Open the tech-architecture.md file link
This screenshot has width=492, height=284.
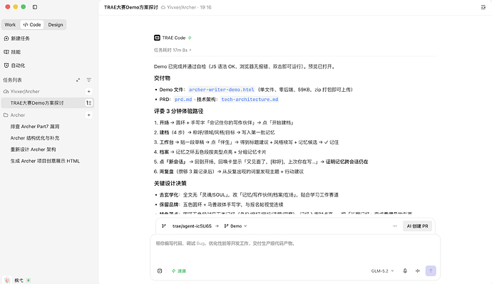pos(250,99)
